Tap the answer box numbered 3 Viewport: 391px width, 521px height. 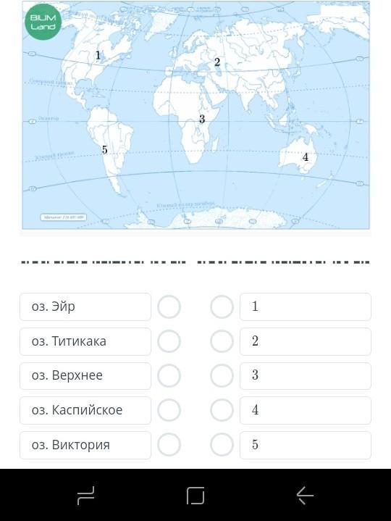pos(306,376)
